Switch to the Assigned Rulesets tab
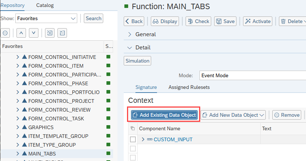This screenshot has height=161, width=306. [189, 87]
